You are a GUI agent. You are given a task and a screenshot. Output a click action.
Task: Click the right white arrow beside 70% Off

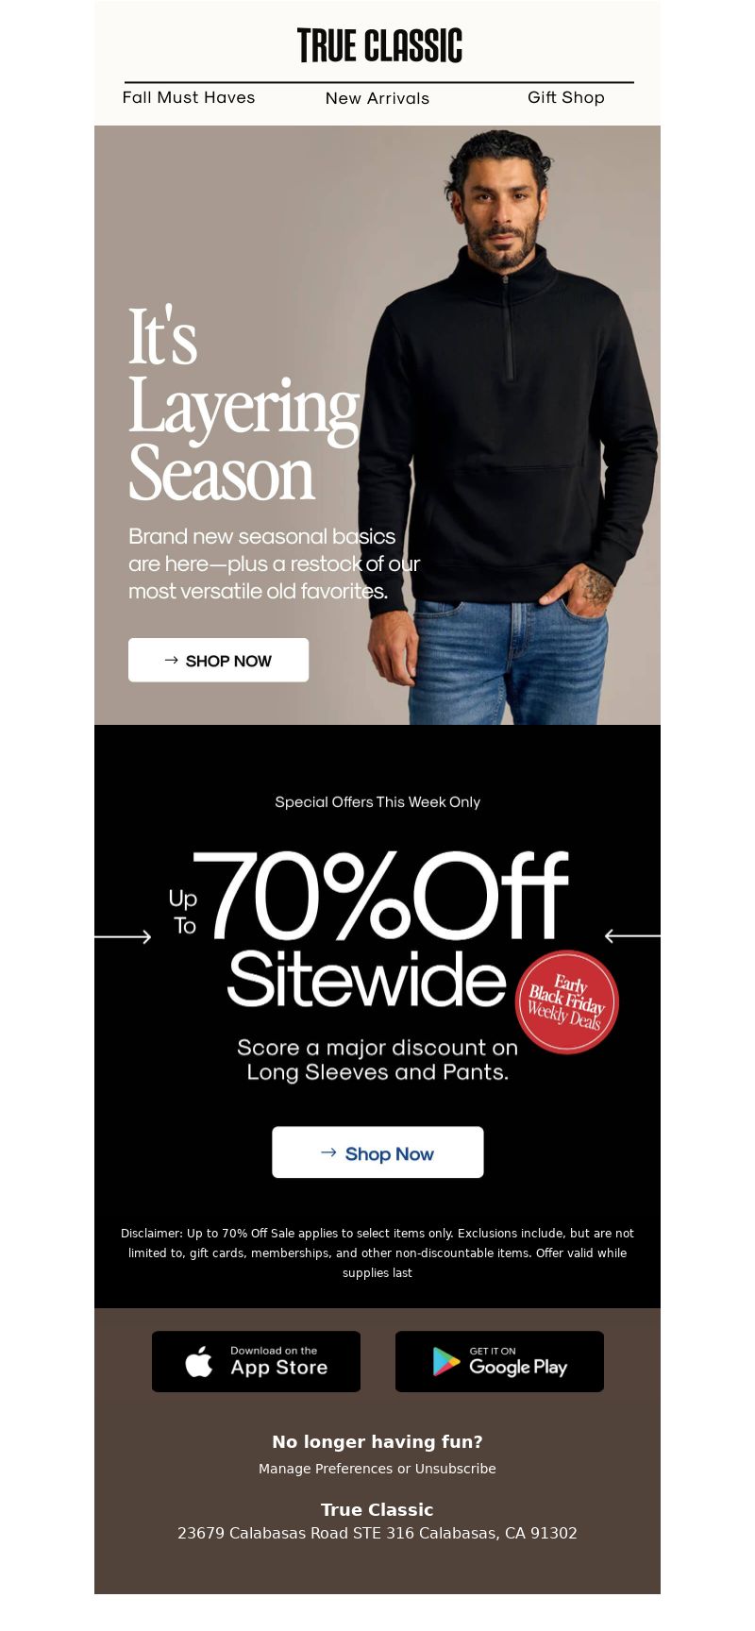(x=632, y=936)
